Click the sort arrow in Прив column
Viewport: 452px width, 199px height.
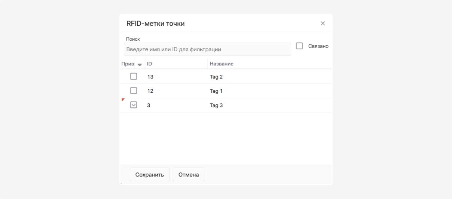(x=140, y=64)
